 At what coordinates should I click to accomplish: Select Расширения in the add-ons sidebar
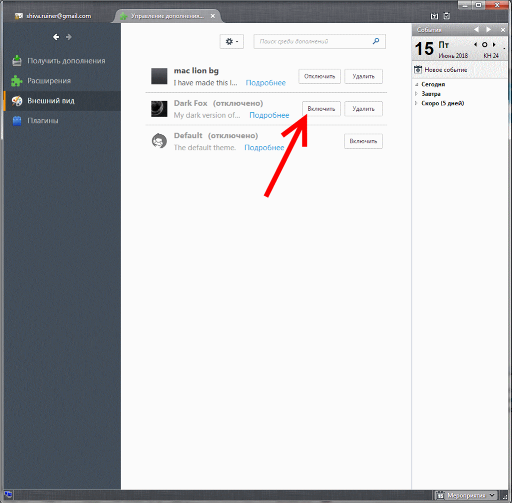[49, 81]
